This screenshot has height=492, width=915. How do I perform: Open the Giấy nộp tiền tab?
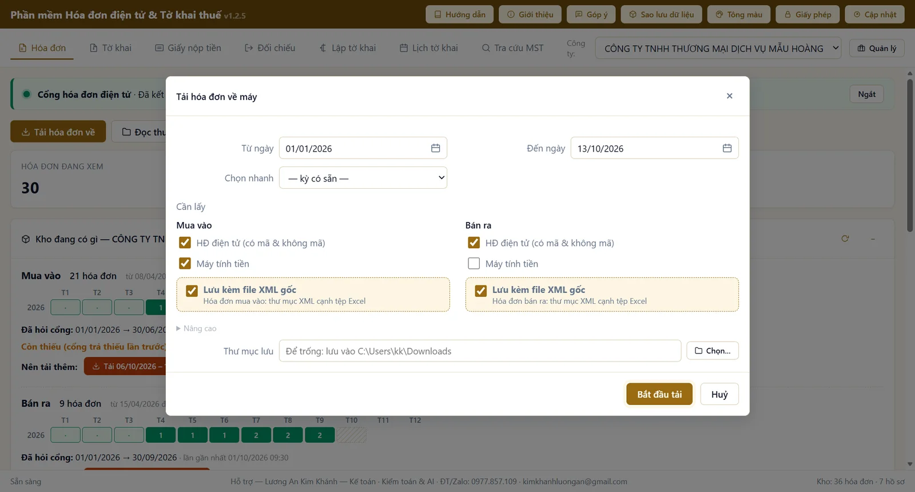pyautogui.click(x=188, y=48)
